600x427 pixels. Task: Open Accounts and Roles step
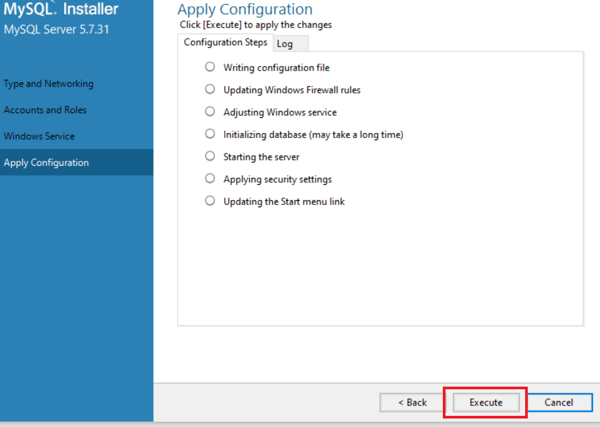45,110
